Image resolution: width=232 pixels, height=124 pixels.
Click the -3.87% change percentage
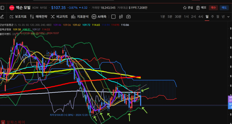pos(72,8)
